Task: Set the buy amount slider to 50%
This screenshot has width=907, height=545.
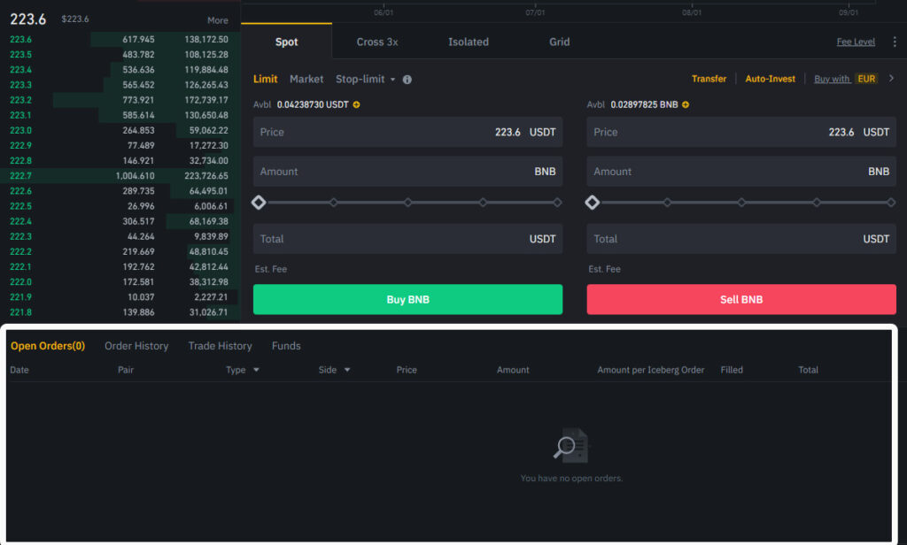Action: (407, 203)
